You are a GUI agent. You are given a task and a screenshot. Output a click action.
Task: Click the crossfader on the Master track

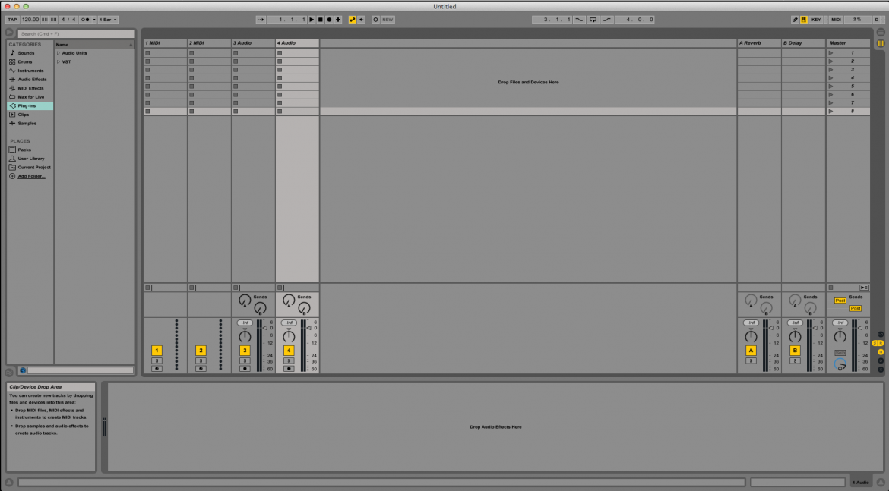840,364
